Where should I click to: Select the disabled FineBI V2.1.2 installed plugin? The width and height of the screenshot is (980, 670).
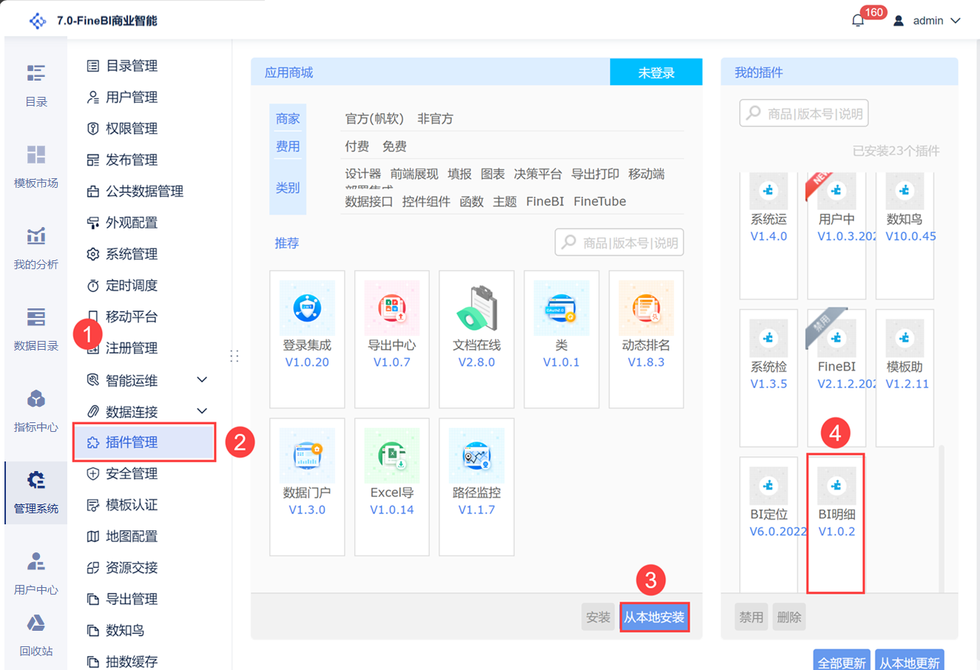pos(837,378)
